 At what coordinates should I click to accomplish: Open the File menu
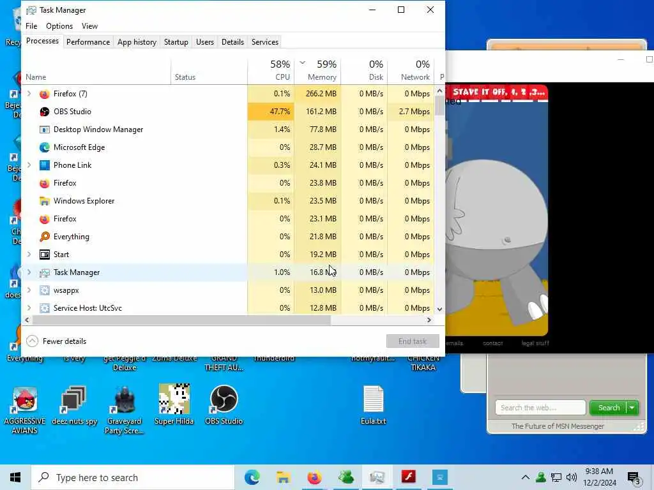coord(31,26)
